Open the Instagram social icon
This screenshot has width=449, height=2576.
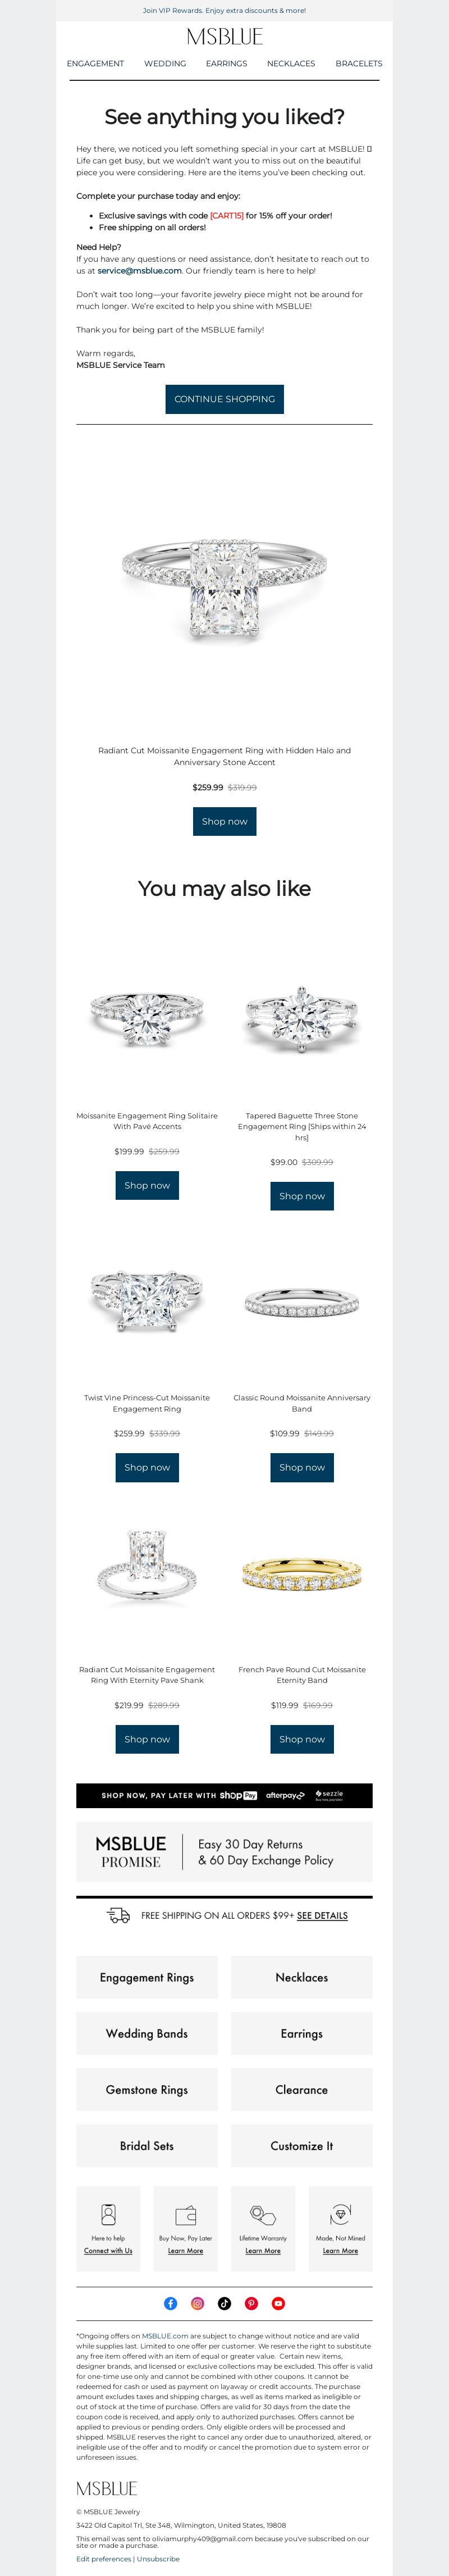pos(198,2303)
